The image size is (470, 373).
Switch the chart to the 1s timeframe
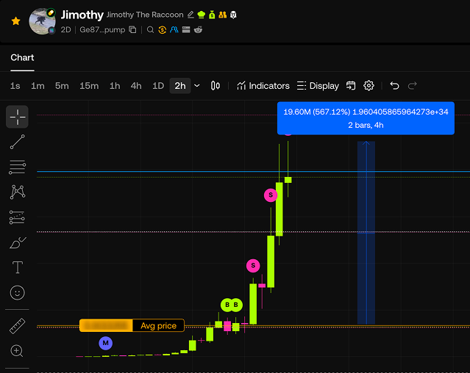coord(15,86)
